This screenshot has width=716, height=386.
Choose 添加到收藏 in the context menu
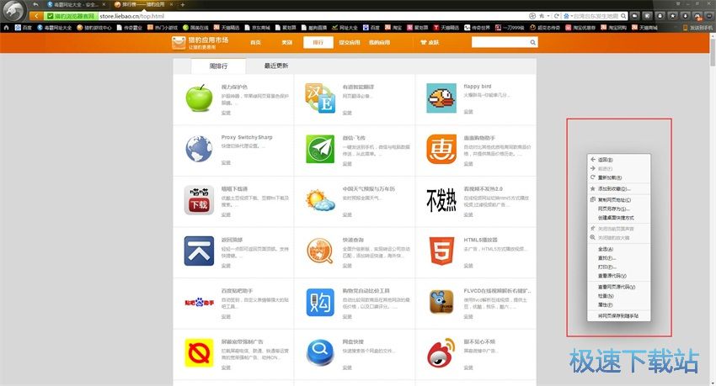[x=619, y=188]
